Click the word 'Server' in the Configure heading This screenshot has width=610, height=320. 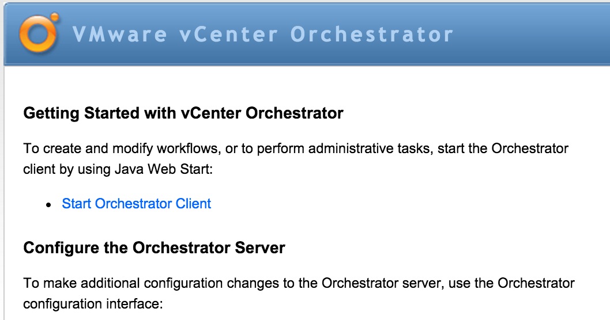tap(261, 248)
